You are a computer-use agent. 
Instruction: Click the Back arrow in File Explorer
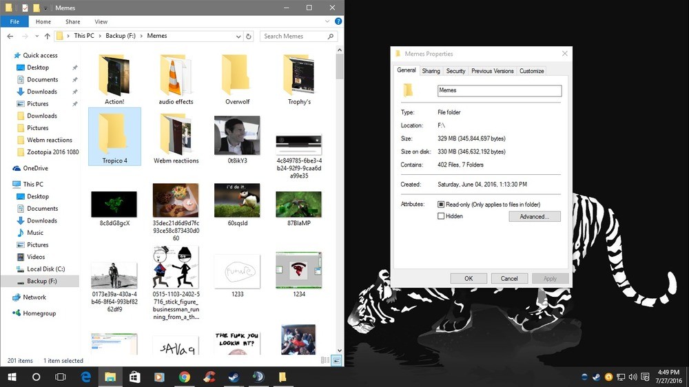[x=10, y=36]
